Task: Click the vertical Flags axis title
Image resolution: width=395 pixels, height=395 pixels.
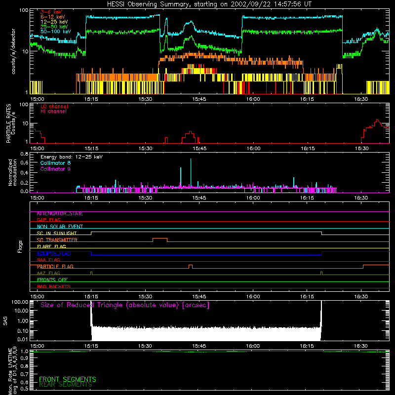Action: click(x=20, y=246)
